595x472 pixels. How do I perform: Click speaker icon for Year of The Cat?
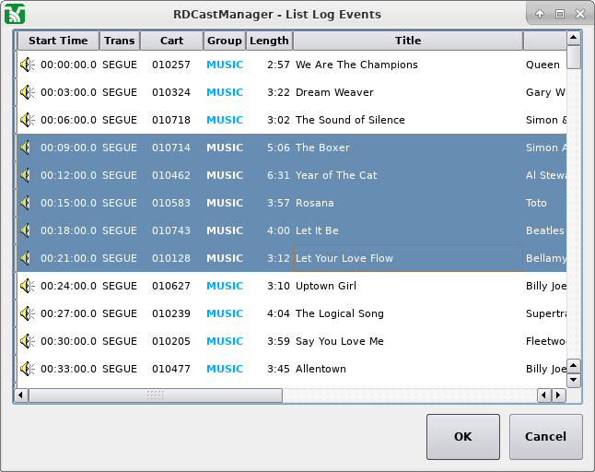coord(27,175)
